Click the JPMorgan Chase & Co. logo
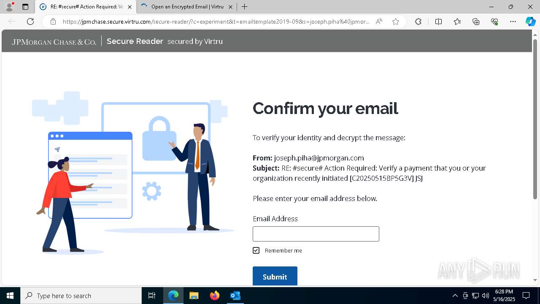The height and width of the screenshot is (304, 540). pos(54,42)
